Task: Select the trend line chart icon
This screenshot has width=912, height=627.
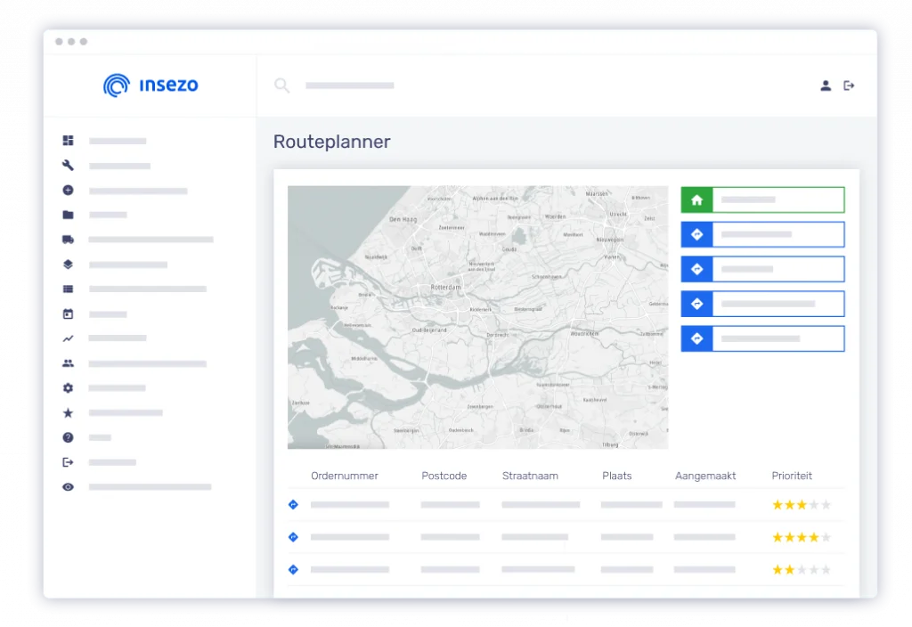Action: point(68,338)
